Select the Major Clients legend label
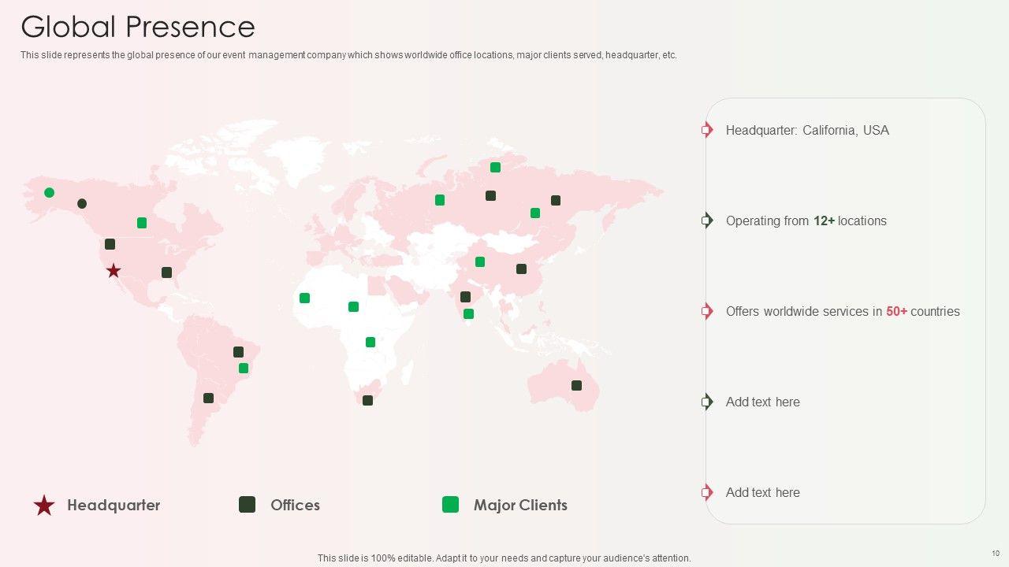This screenshot has height=567, width=1009. [x=520, y=506]
